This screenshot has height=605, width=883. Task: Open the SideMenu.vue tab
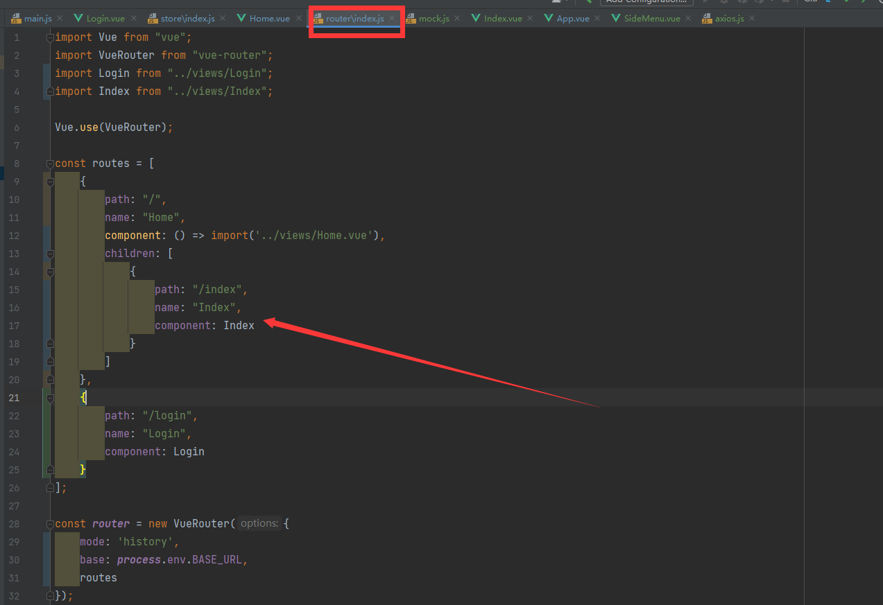pos(652,18)
